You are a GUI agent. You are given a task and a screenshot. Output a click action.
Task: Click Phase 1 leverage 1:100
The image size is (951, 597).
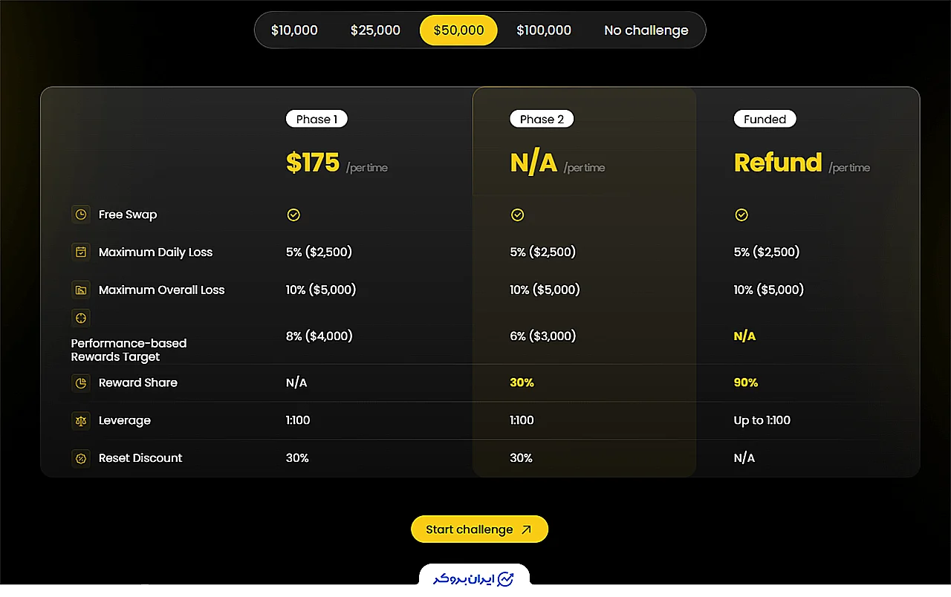[x=298, y=420]
